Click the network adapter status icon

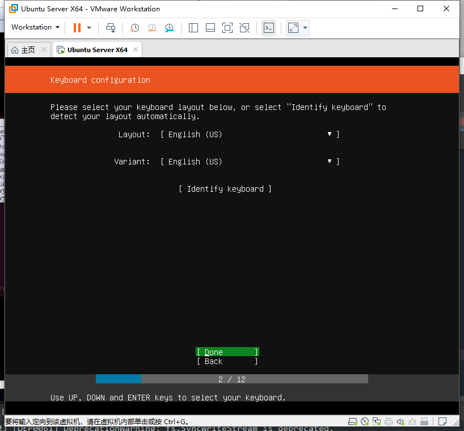point(377,421)
